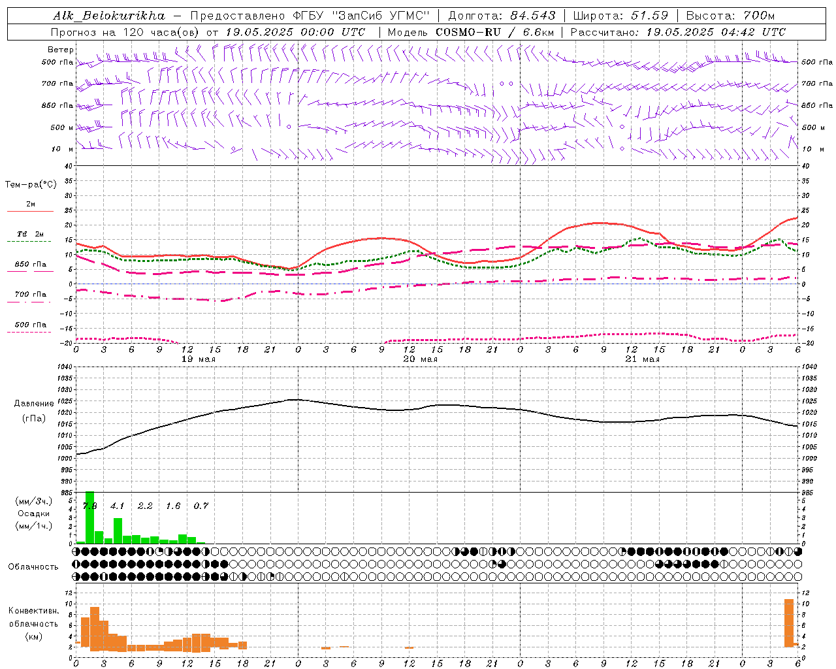Click the provider text ФГБУ "ЗапСиб УГМС"
Viewport: 836px width, 669px height.
361,16
